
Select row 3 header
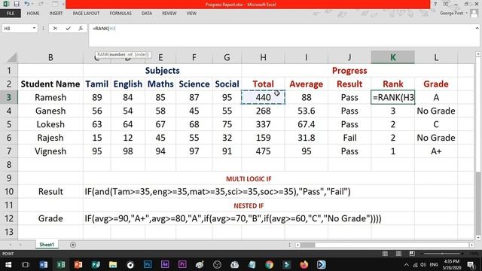[x=8, y=97]
